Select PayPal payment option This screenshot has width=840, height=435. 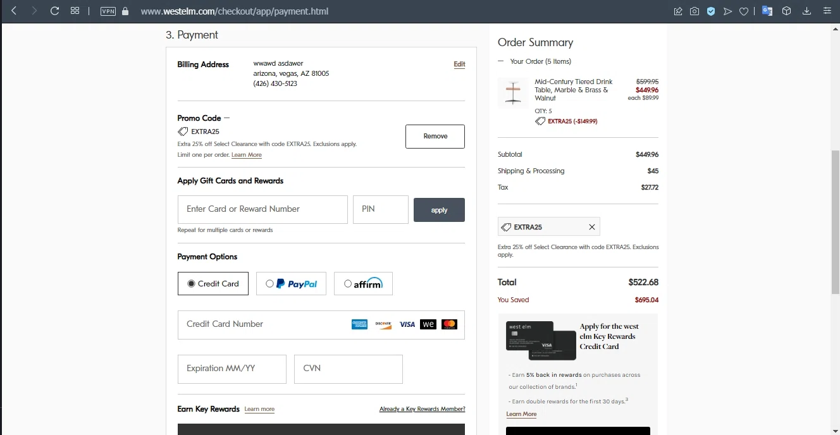click(x=291, y=284)
